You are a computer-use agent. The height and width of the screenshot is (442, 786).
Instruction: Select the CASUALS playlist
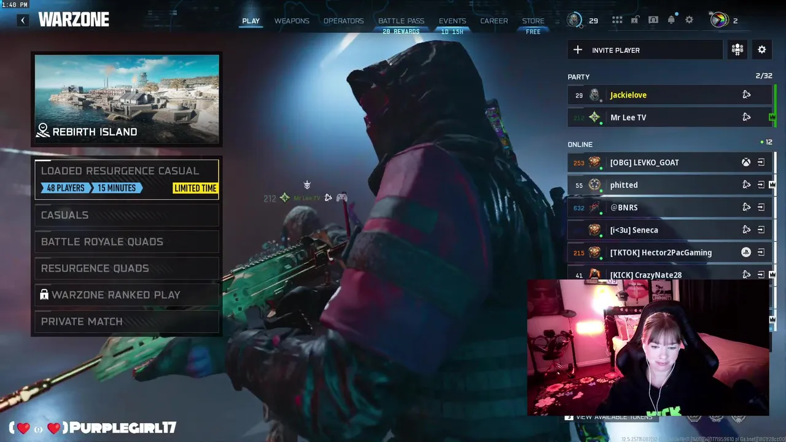coord(126,215)
